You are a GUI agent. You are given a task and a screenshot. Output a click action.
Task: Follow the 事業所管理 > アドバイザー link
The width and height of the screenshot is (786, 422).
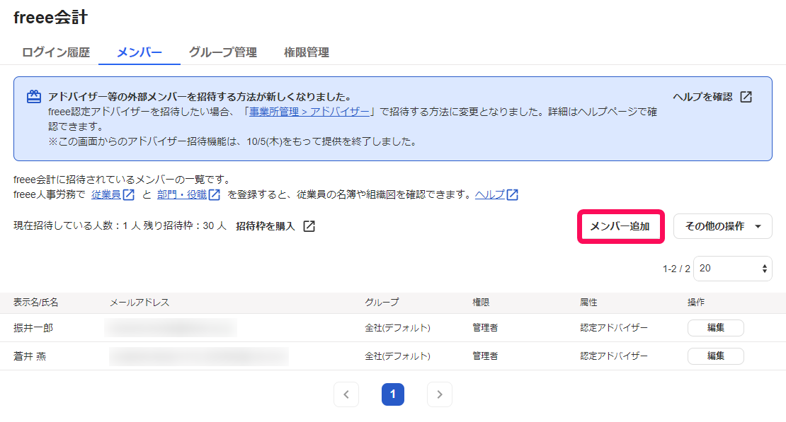click(x=309, y=112)
